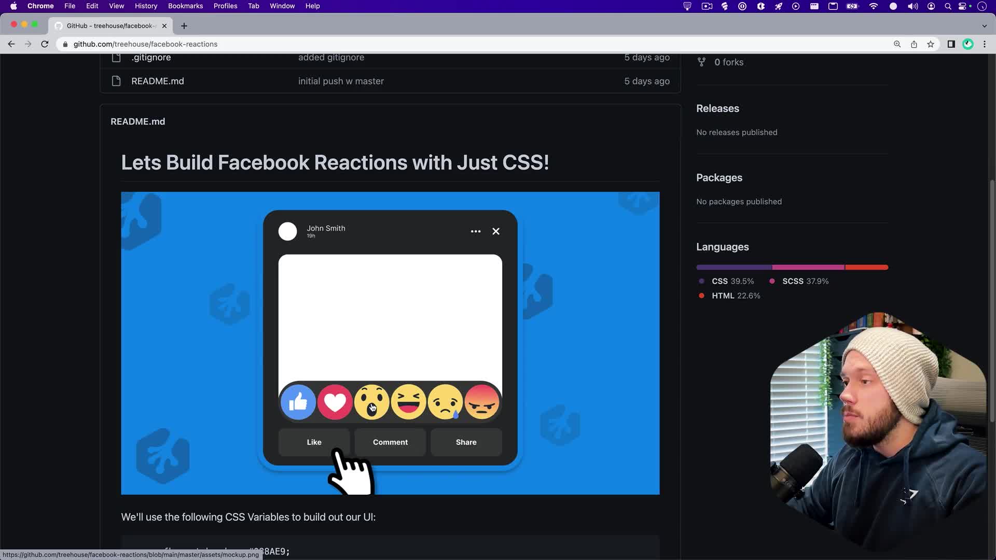Toggle the Chrome side panel

(x=951, y=44)
